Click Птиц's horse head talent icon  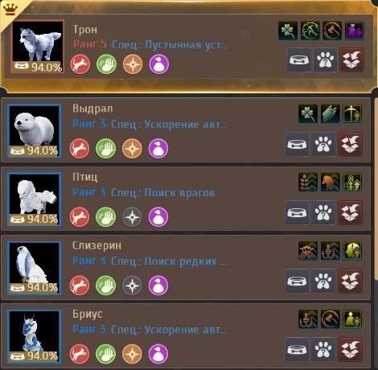[x=330, y=182]
